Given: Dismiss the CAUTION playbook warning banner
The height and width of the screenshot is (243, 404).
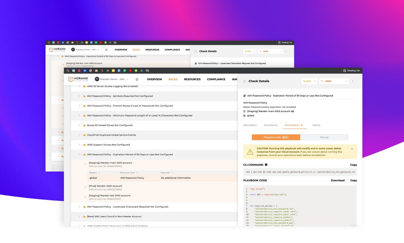Looking at the screenshot, I should point(352,149).
